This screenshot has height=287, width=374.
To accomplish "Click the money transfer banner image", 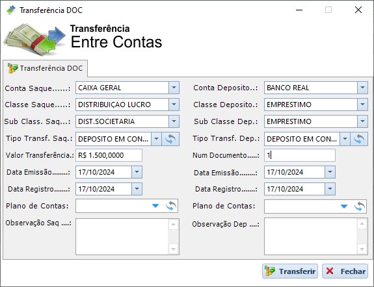I will [34, 40].
